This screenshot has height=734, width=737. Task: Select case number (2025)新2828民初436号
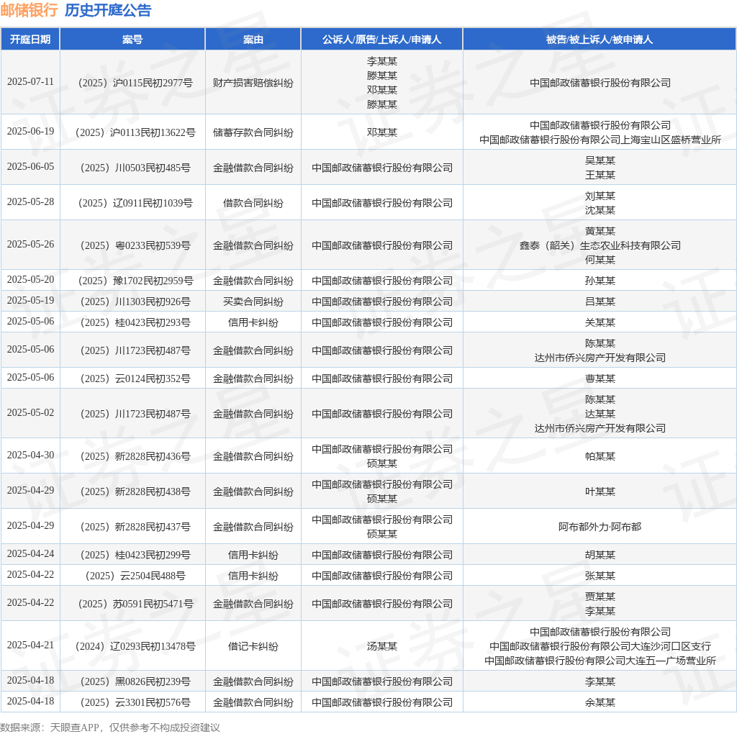(135, 456)
